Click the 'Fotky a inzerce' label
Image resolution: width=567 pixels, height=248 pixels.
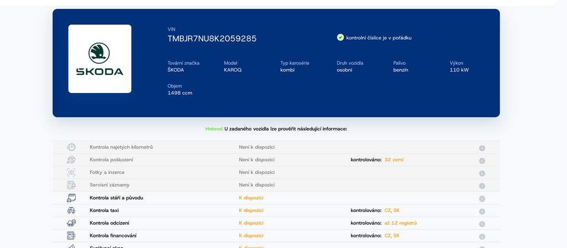107,173
